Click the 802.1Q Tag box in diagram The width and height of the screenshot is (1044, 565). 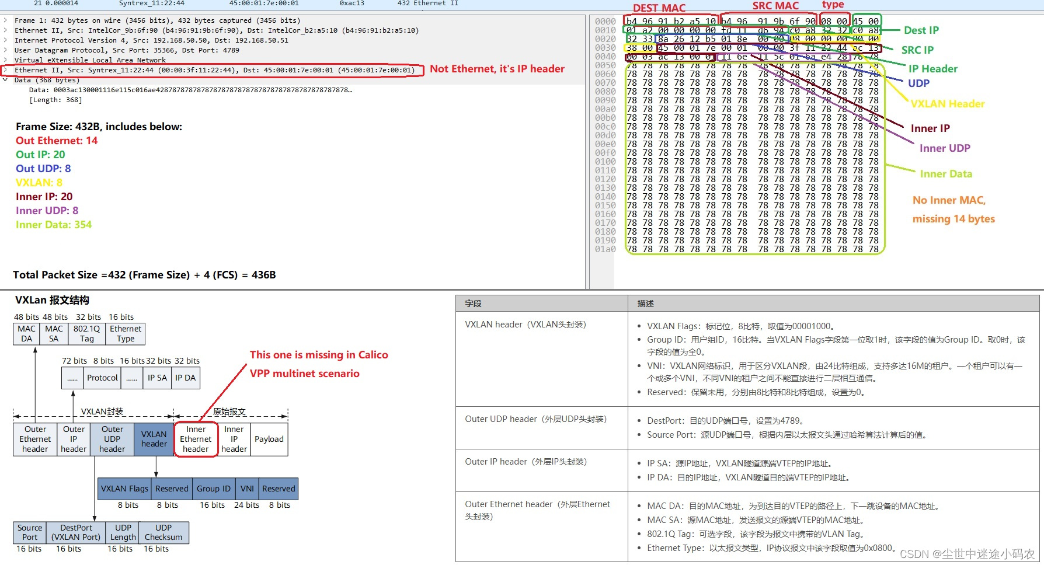[86, 334]
